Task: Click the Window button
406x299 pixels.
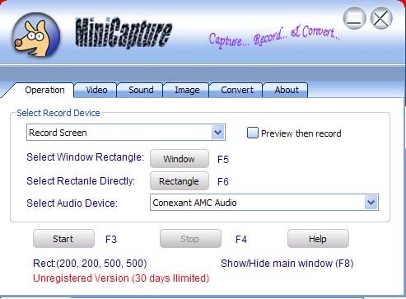Action: 180,159
